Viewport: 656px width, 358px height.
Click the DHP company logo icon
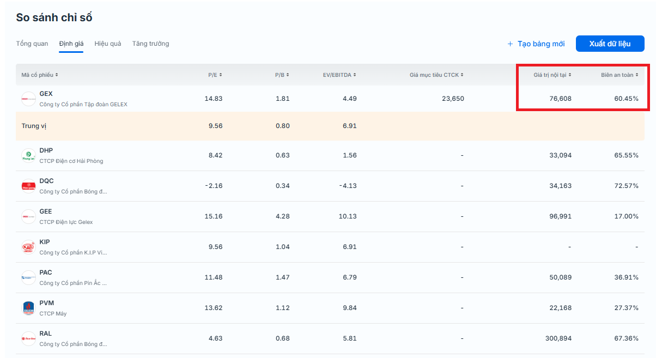[28, 155]
